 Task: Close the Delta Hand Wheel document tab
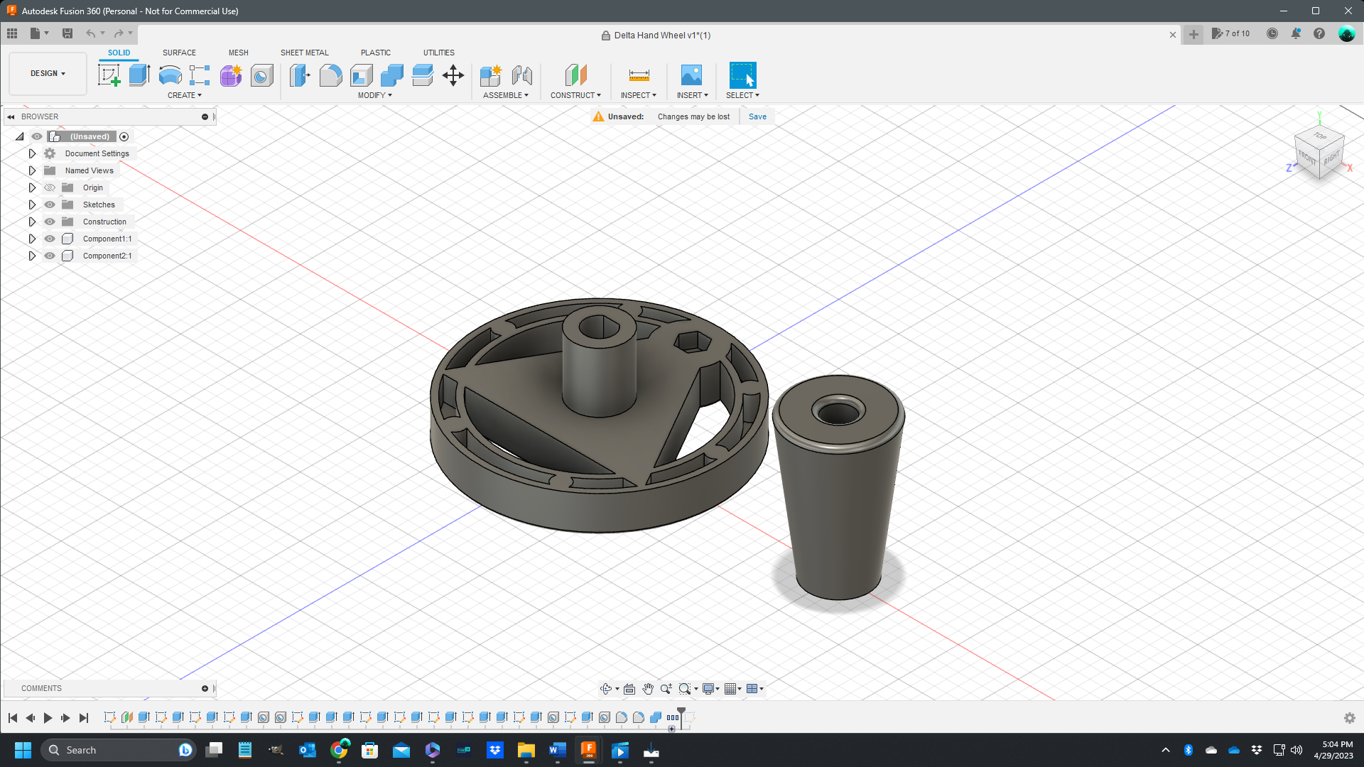[1173, 35]
